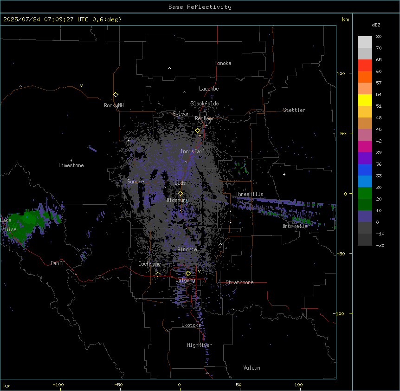Click the Didsbury town label
Image resolution: width=400 pixels, height=391 pixels.
[178, 200]
